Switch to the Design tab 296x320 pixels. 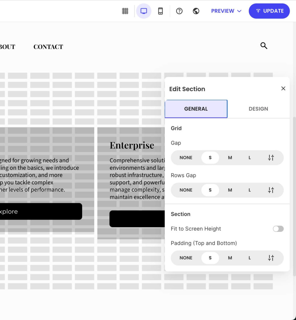tap(258, 109)
